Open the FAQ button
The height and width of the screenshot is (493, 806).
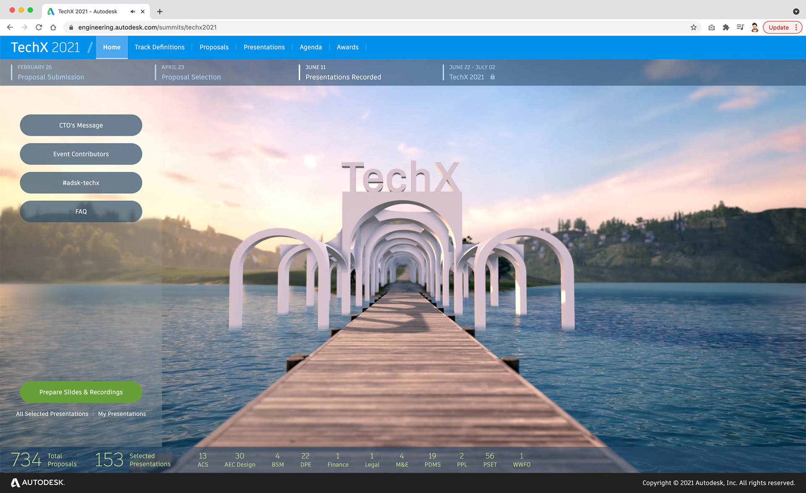[x=81, y=211]
